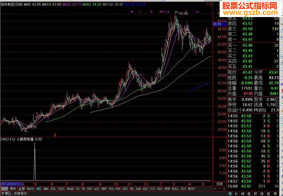
Task: Switch indicator to ASI
Action: 97,189
